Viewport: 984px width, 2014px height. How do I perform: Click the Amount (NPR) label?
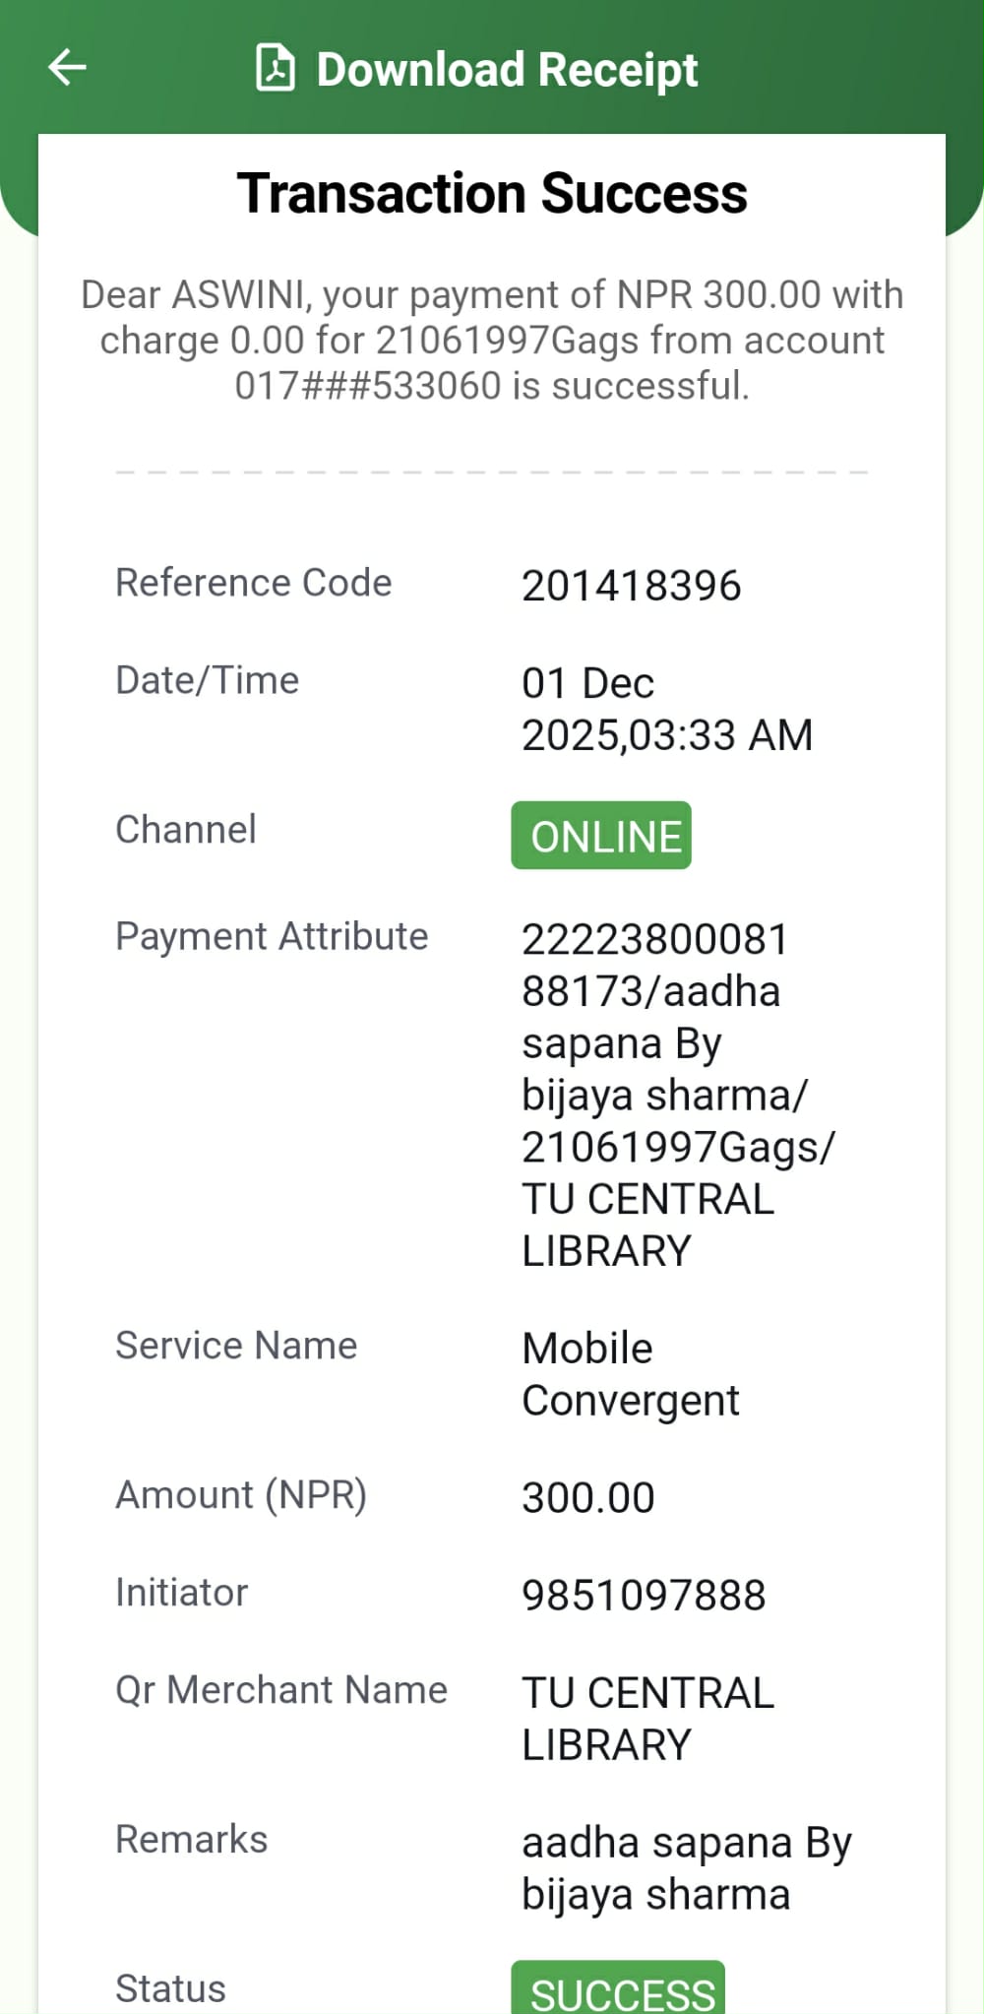[241, 1495]
